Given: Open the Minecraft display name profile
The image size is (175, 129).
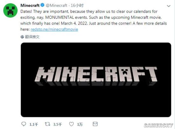Looking at the screenshot, I should [30, 5].
